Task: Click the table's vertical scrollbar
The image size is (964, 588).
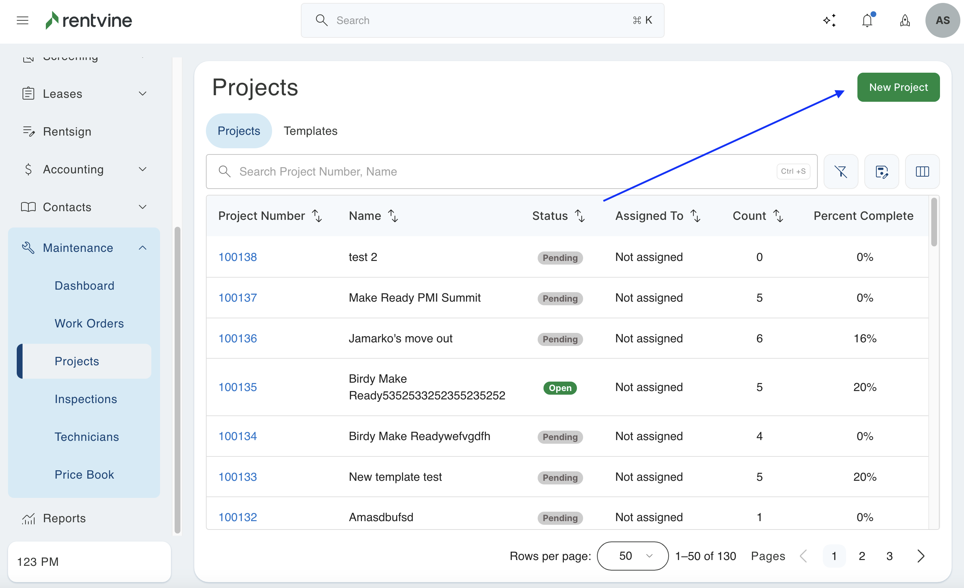Action: click(934, 223)
